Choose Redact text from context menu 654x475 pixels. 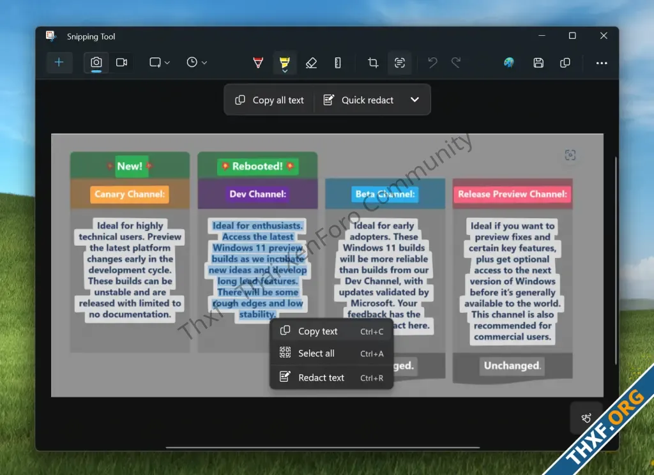coord(331,377)
